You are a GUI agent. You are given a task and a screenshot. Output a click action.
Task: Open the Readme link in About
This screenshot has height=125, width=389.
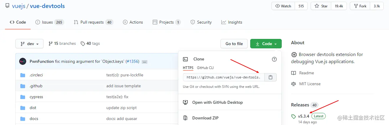click(x=306, y=73)
